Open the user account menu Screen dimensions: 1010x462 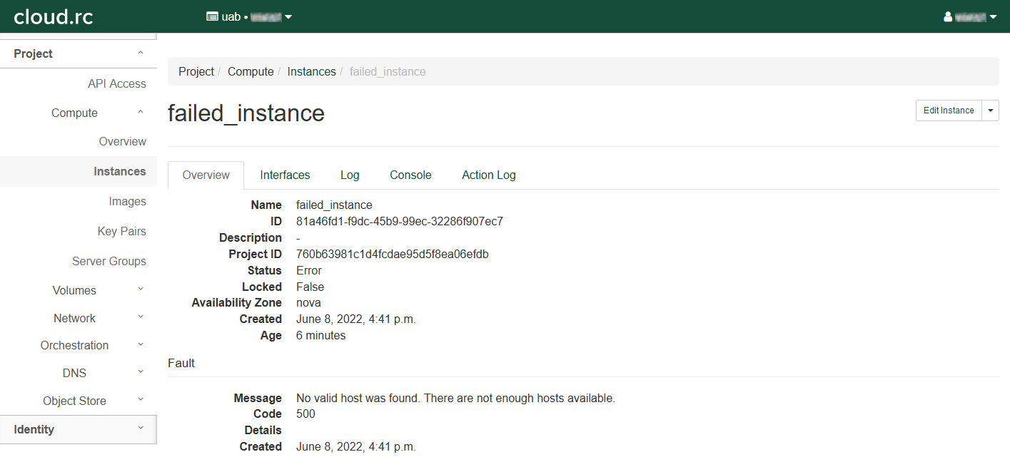point(970,16)
